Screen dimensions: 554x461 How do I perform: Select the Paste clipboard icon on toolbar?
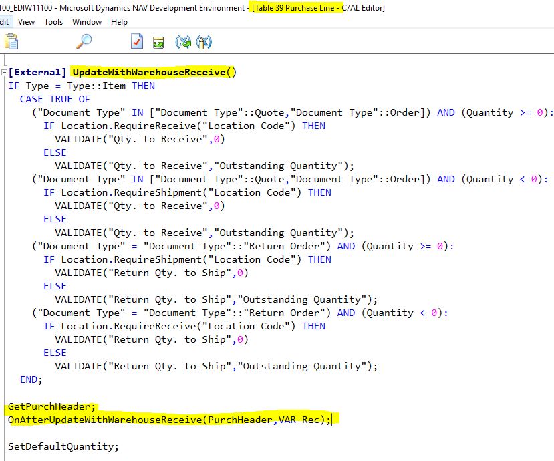(x=10, y=41)
